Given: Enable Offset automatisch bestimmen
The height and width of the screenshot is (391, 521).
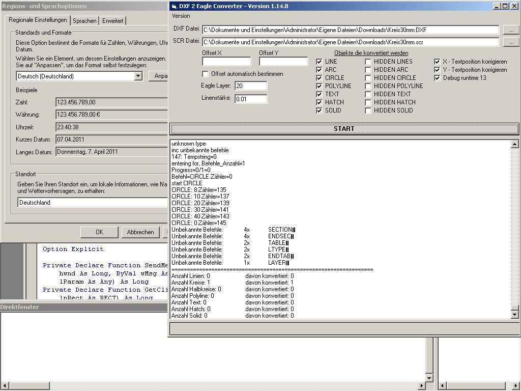Looking at the screenshot, I should pos(206,74).
